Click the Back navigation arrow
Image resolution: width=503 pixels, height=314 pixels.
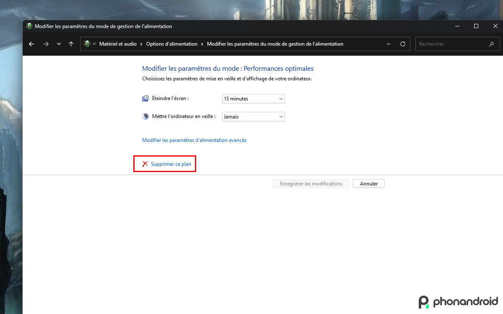click(31, 44)
